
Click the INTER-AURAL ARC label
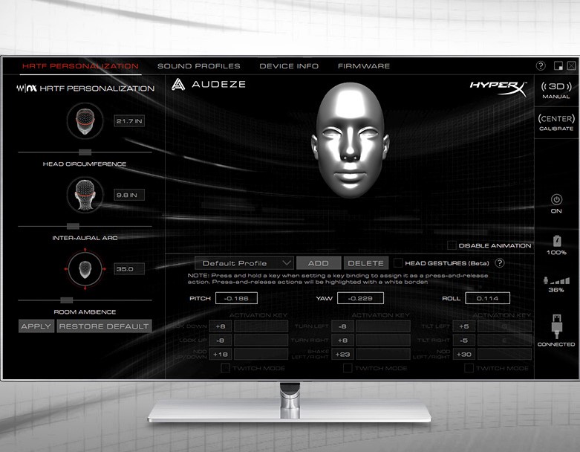tap(85, 238)
